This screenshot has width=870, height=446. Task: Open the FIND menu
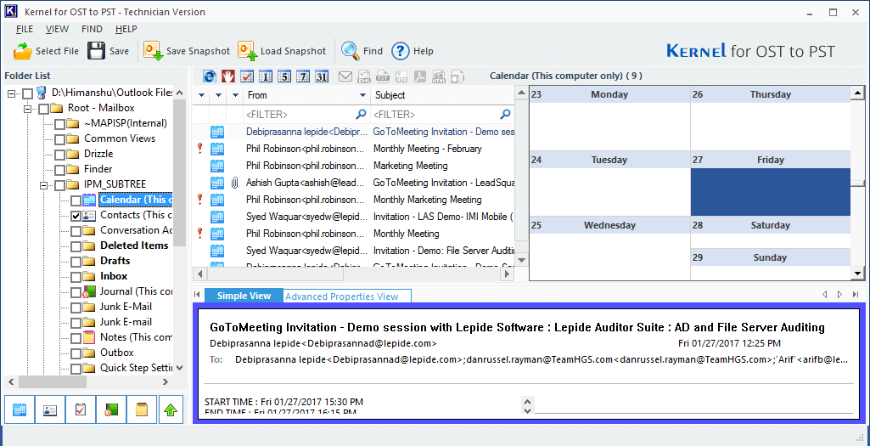click(92, 29)
